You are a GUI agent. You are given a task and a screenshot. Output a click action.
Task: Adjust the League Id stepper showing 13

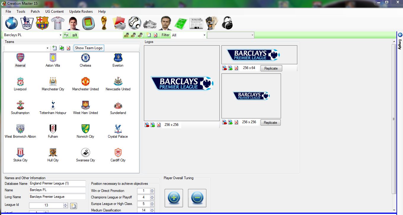(65, 205)
